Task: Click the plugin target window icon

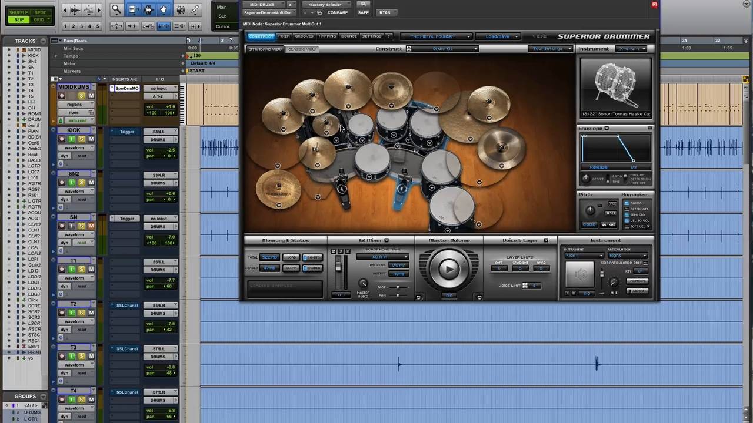Action: [654, 5]
